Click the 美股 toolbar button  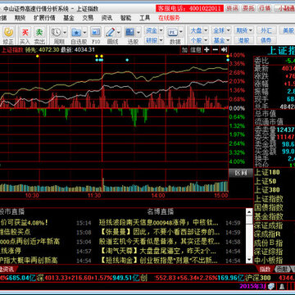[x=288, y=30]
